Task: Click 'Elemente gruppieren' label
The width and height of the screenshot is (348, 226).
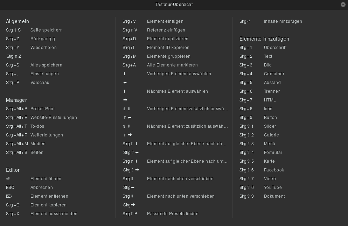Action: pos(169,56)
